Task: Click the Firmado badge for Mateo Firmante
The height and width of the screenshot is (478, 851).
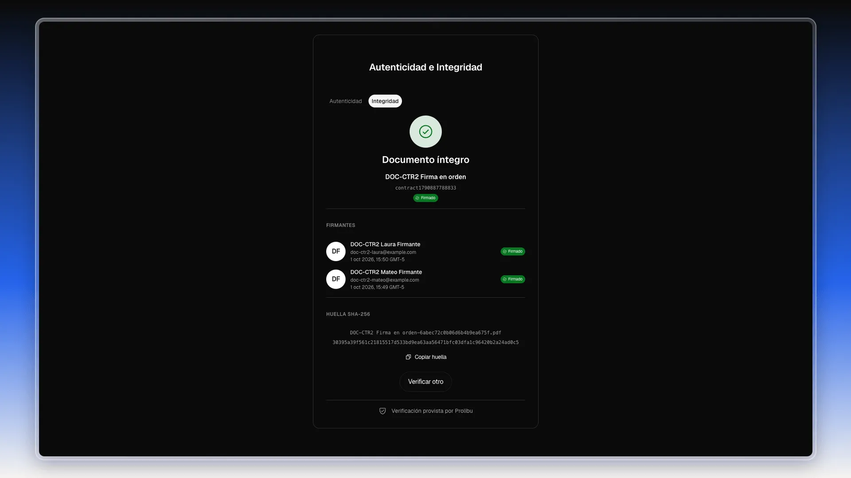Action: pos(513,279)
